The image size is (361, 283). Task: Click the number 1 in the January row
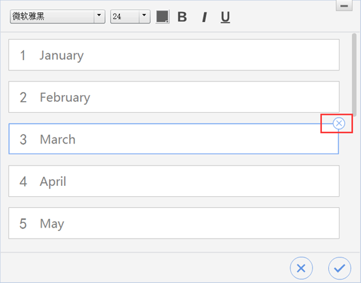pos(23,55)
